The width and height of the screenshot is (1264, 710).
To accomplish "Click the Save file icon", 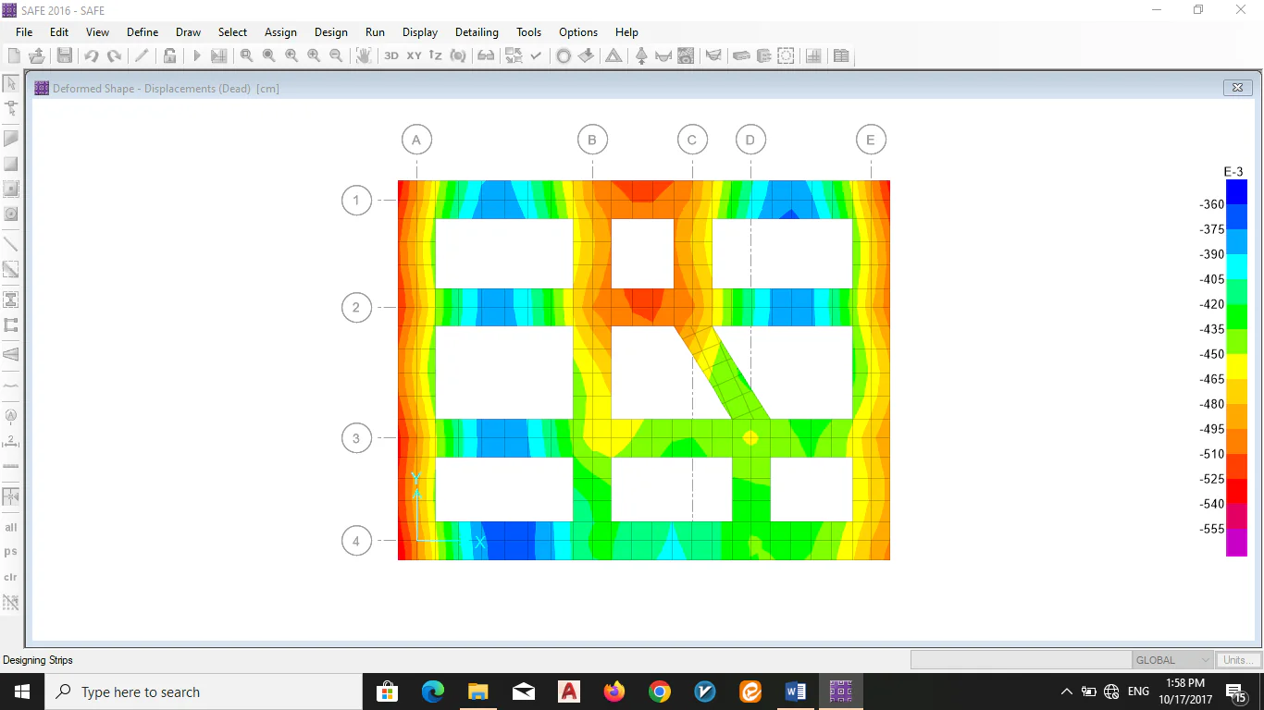I will click(x=65, y=56).
